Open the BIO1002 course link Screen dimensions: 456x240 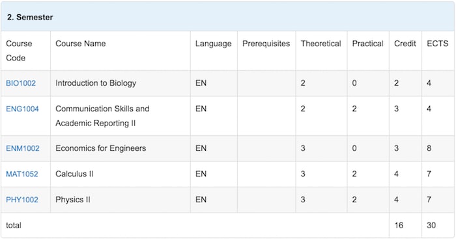point(21,83)
